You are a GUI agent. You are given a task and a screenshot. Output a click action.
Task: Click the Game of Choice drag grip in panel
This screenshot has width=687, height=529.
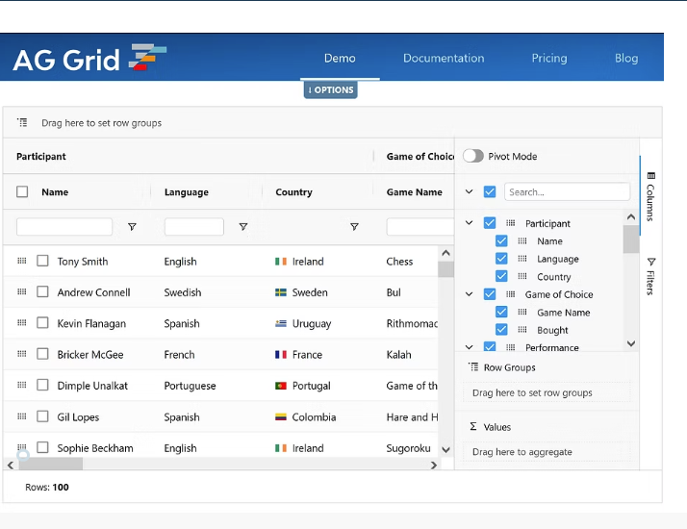click(x=510, y=294)
